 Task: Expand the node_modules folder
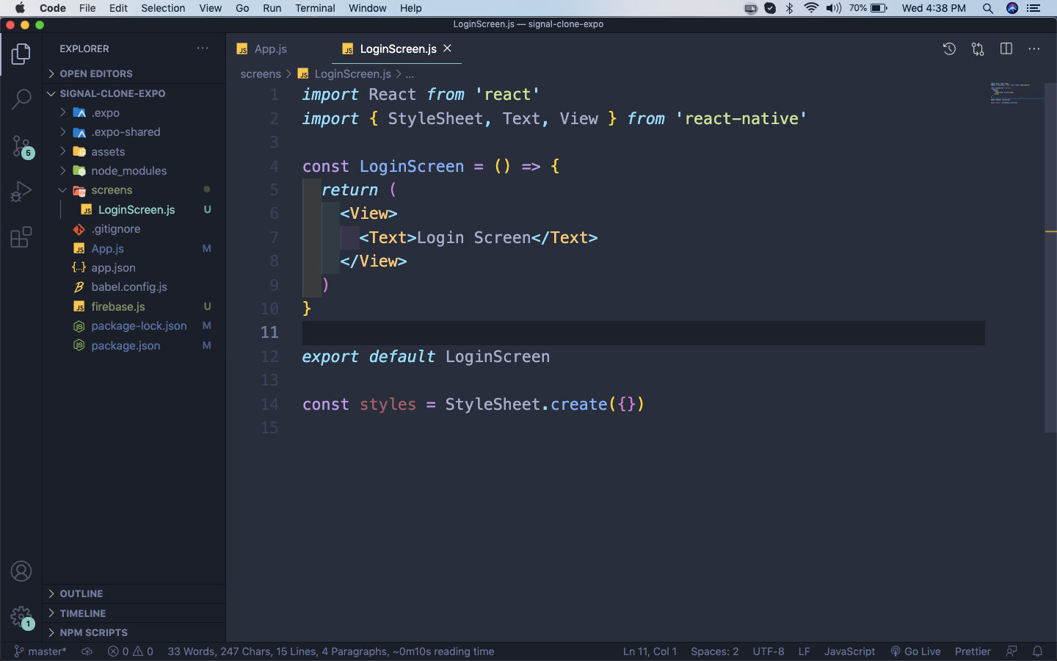coord(134,170)
